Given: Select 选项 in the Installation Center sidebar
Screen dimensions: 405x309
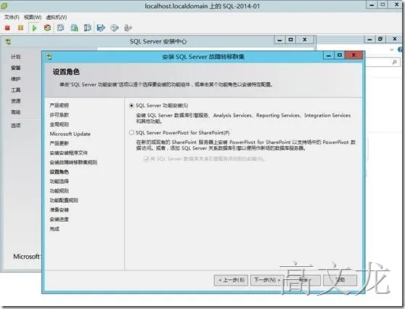Looking at the screenshot, I should click(16, 126).
